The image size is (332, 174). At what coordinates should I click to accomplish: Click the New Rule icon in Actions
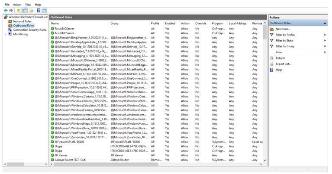pyautogui.click(x=272, y=29)
